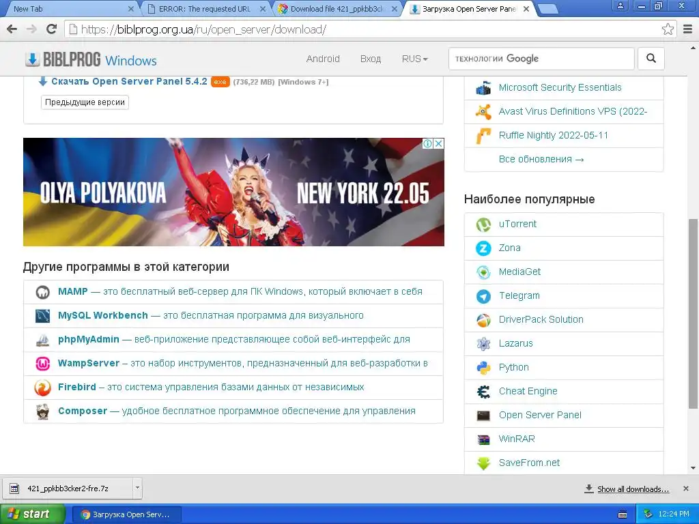The width and height of the screenshot is (699, 524).
Task: Click the Avast Virus Definitions icon
Action: [483, 112]
